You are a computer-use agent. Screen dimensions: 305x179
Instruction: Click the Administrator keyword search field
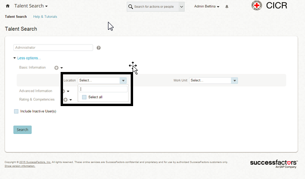(53, 47)
